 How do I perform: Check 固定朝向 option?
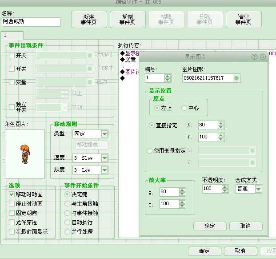tap(12, 213)
